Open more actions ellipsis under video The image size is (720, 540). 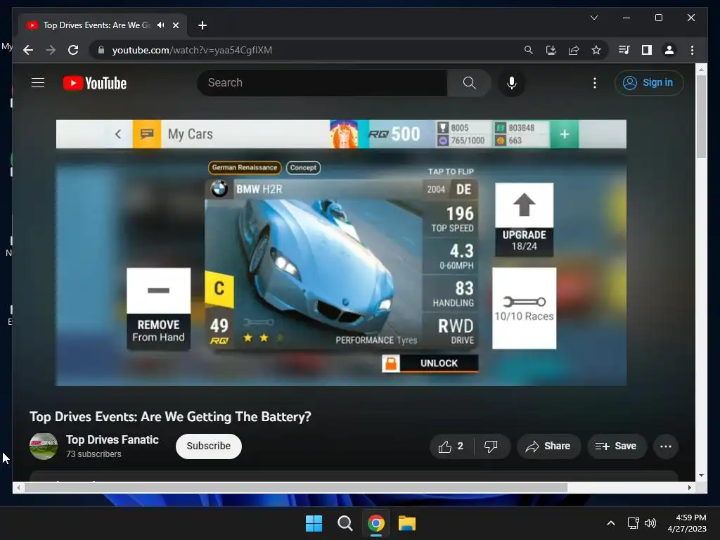pos(666,446)
